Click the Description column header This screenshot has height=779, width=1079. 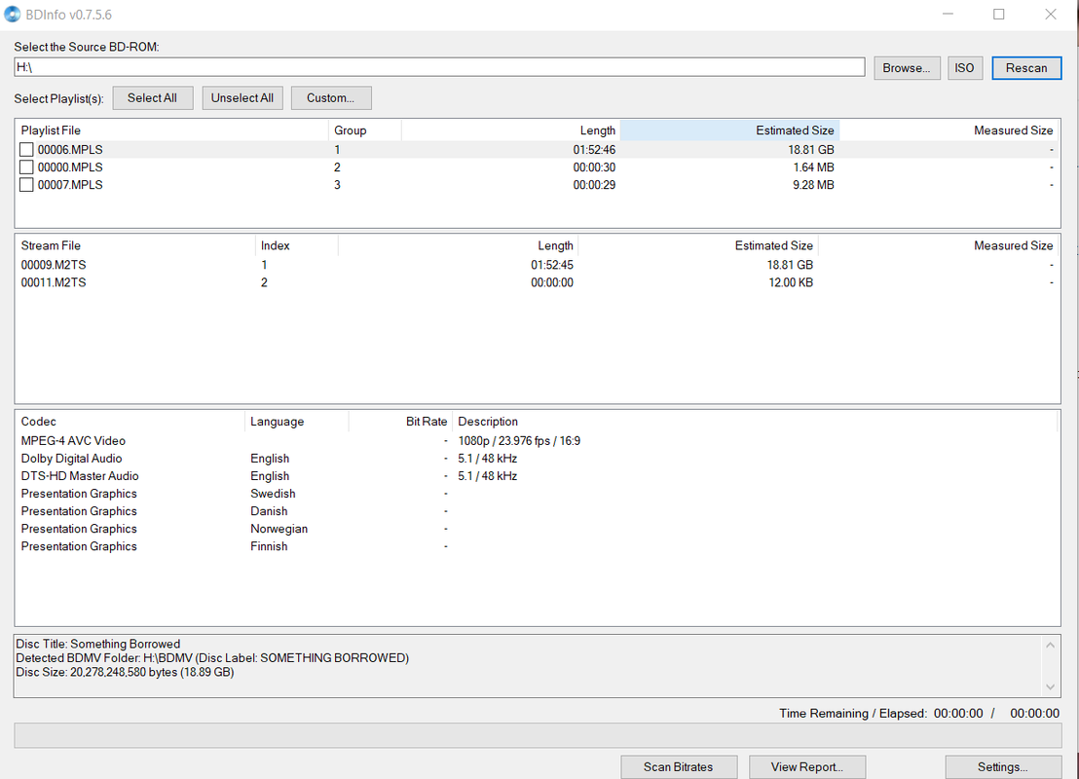pos(754,422)
